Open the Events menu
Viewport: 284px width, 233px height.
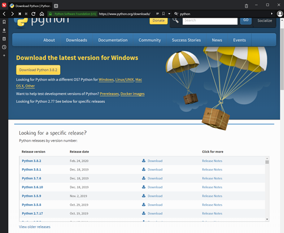click(x=239, y=40)
